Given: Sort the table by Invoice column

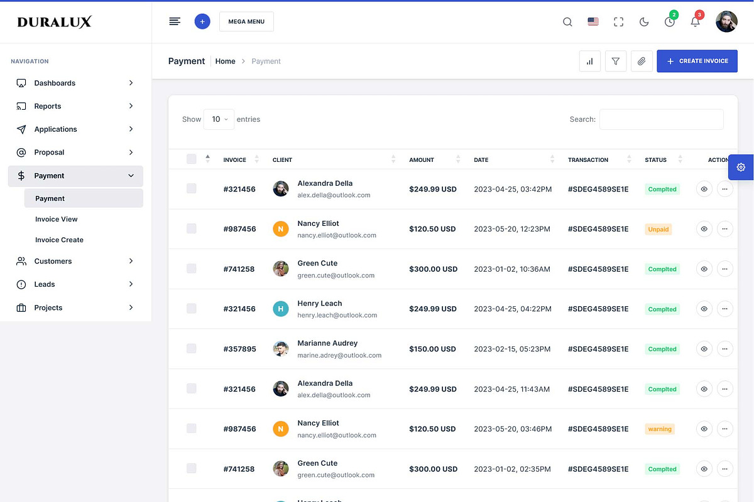Looking at the screenshot, I should (241, 159).
